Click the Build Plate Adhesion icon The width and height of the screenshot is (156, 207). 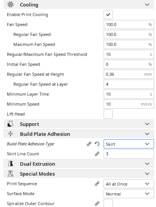point(10,134)
